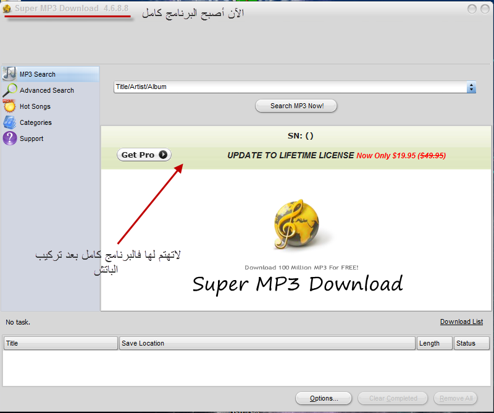Screen dimensions: 494x413
Task: Click the Search MP3 Now! button
Action: [296, 106]
